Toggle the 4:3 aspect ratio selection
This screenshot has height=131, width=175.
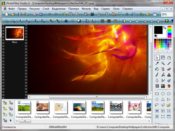pos(163,111)
